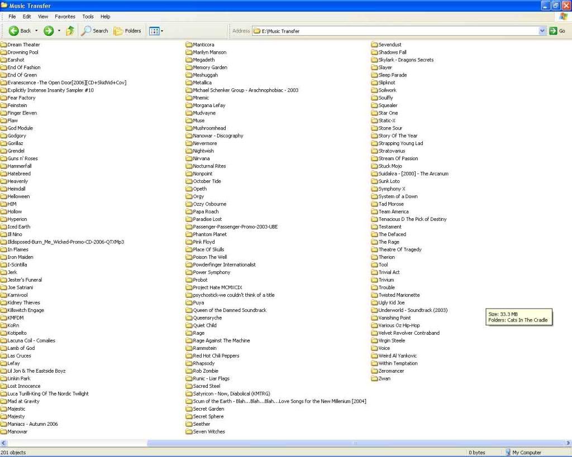
Task: Click the scroll left arrow
Action: coord(3,443)
